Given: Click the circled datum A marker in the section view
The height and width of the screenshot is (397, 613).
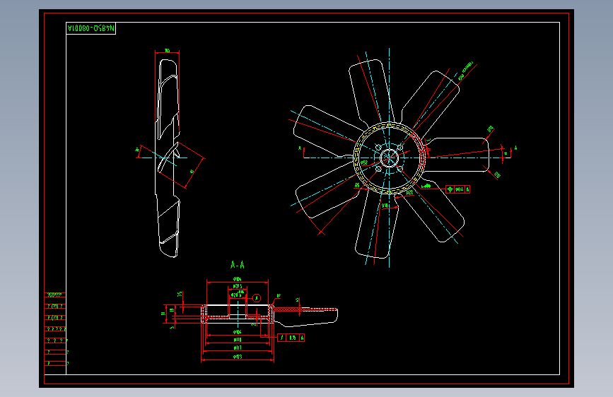Looking at the screenshot, I should 257,298.
